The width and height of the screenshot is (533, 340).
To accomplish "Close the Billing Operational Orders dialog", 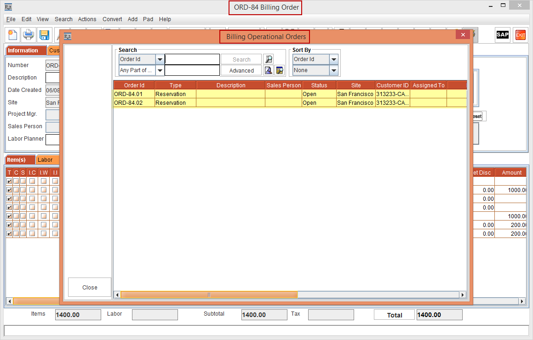I will [x=89, y=287].
